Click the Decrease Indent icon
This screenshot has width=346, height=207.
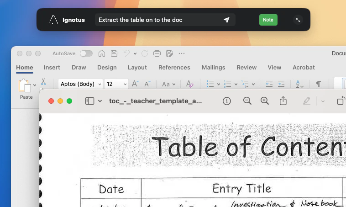coord(269,84)
